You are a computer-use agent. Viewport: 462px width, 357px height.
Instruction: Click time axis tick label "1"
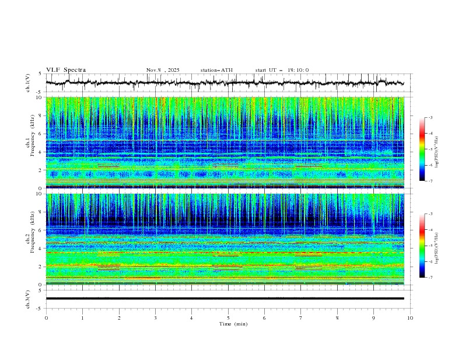click(x=82, y=318)
